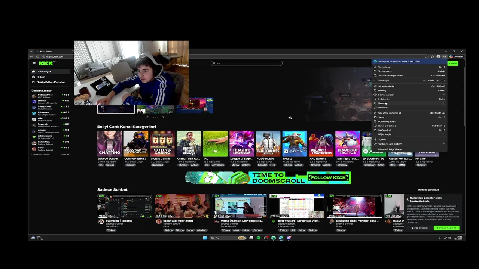Choose Göz atma verilerini sil
Viewport: 479px width, 269px height.
coord(409,113)
